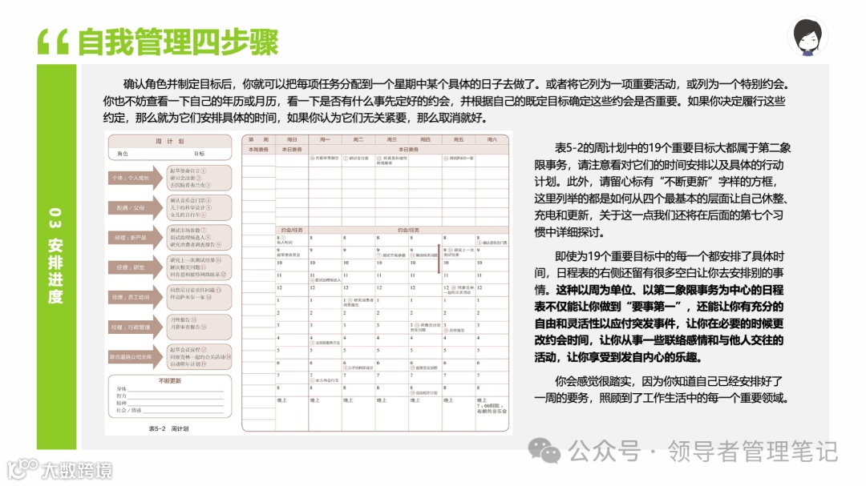This screenshot has height=486, width=866.
Task: Click the paragraph starting 你会感觉很踏实
Action: tap(661, 389)
